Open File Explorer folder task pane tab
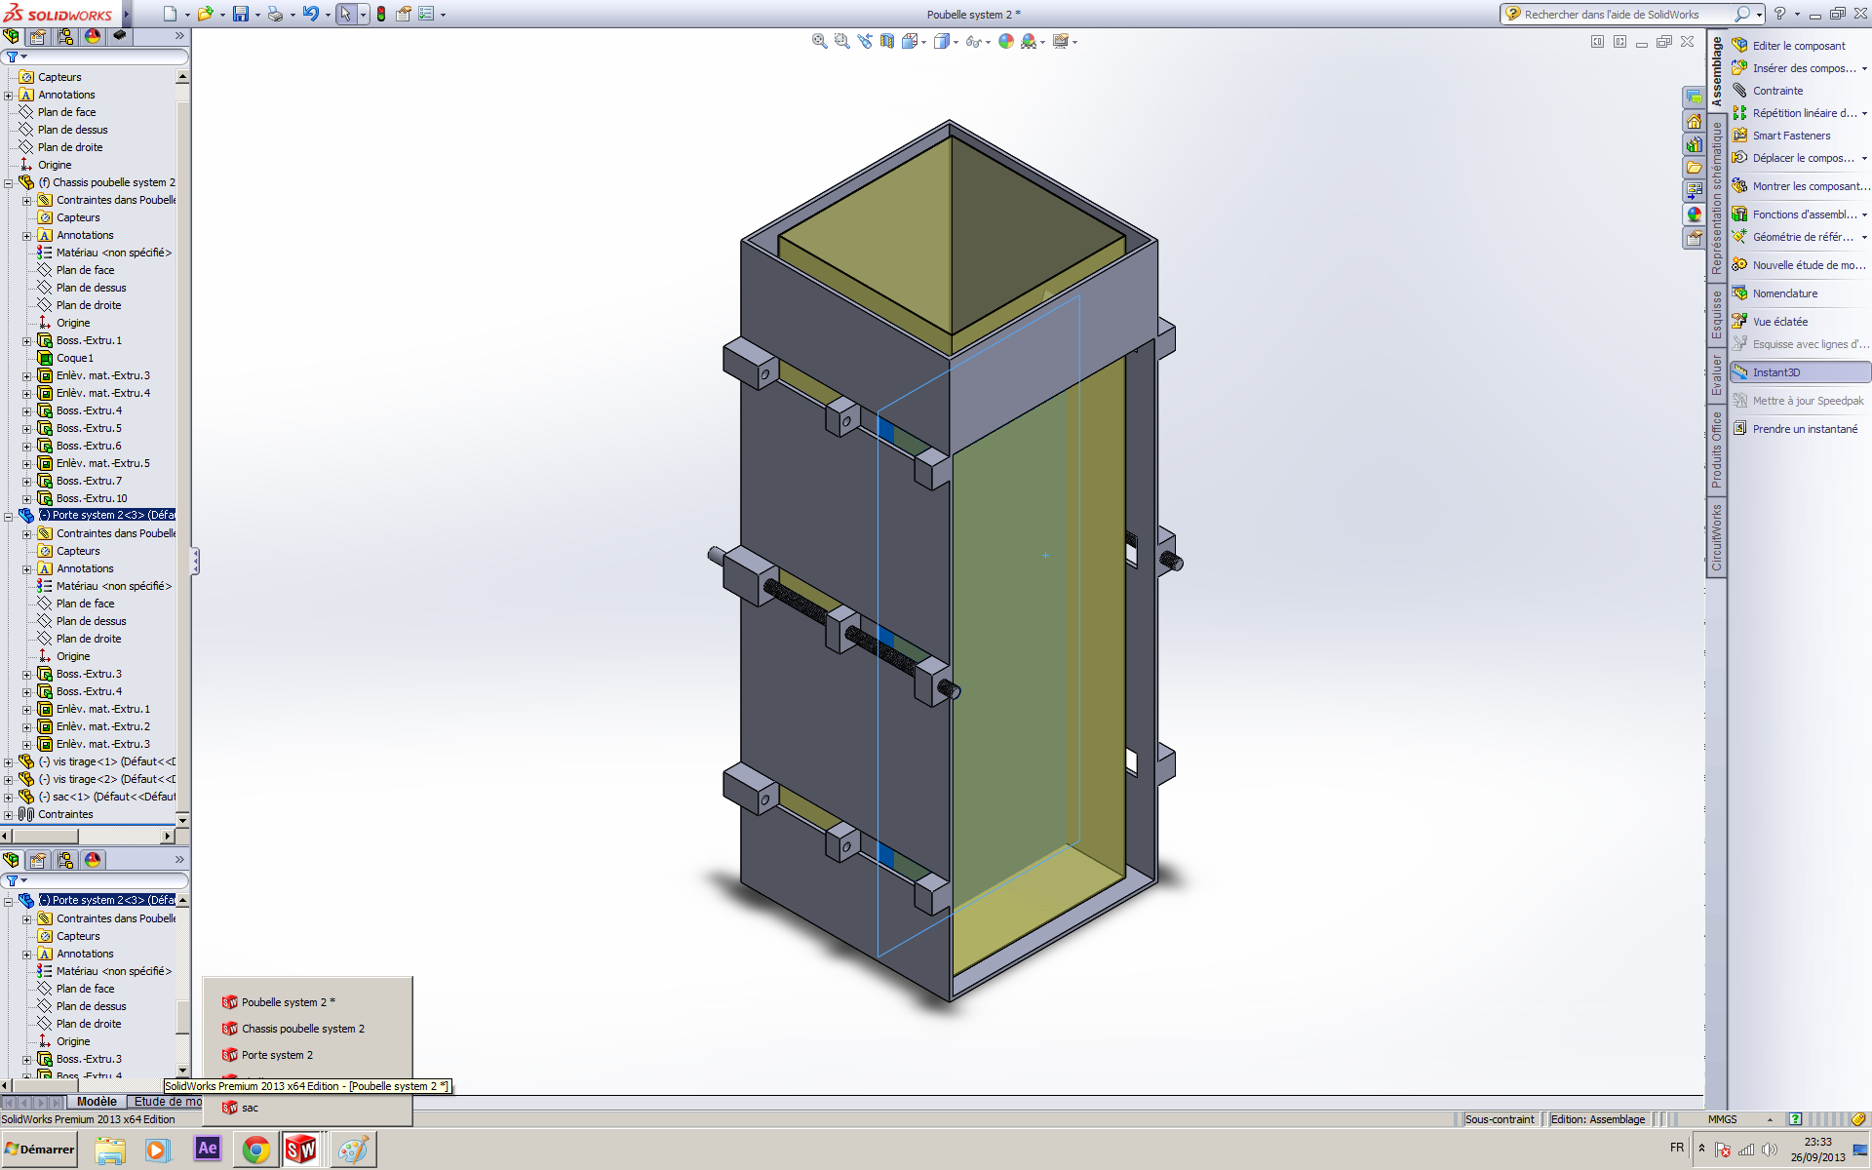This screenshot has width=1872, height=1170. click(1695, 168)
